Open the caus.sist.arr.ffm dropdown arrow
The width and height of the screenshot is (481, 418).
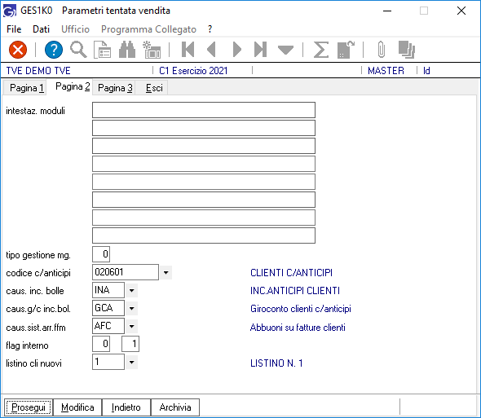click(131, 326)
